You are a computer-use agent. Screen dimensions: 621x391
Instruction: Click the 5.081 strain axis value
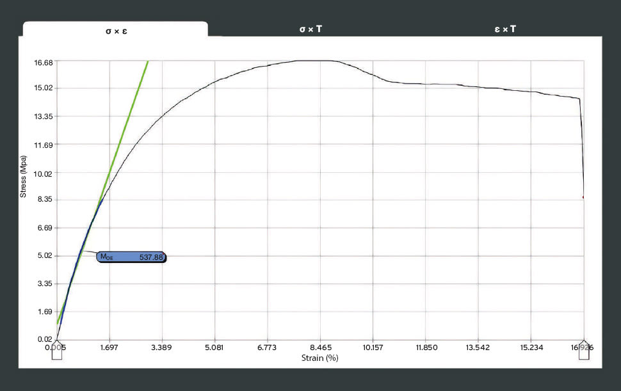point(214,348)
